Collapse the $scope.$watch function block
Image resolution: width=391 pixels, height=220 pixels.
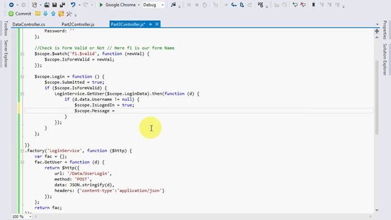pos(22,54)
